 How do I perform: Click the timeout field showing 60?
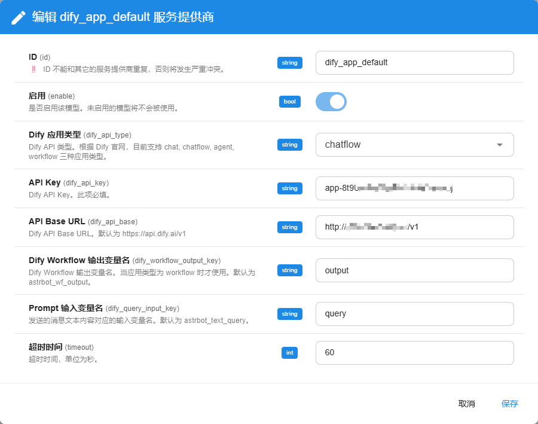[414, 353]
